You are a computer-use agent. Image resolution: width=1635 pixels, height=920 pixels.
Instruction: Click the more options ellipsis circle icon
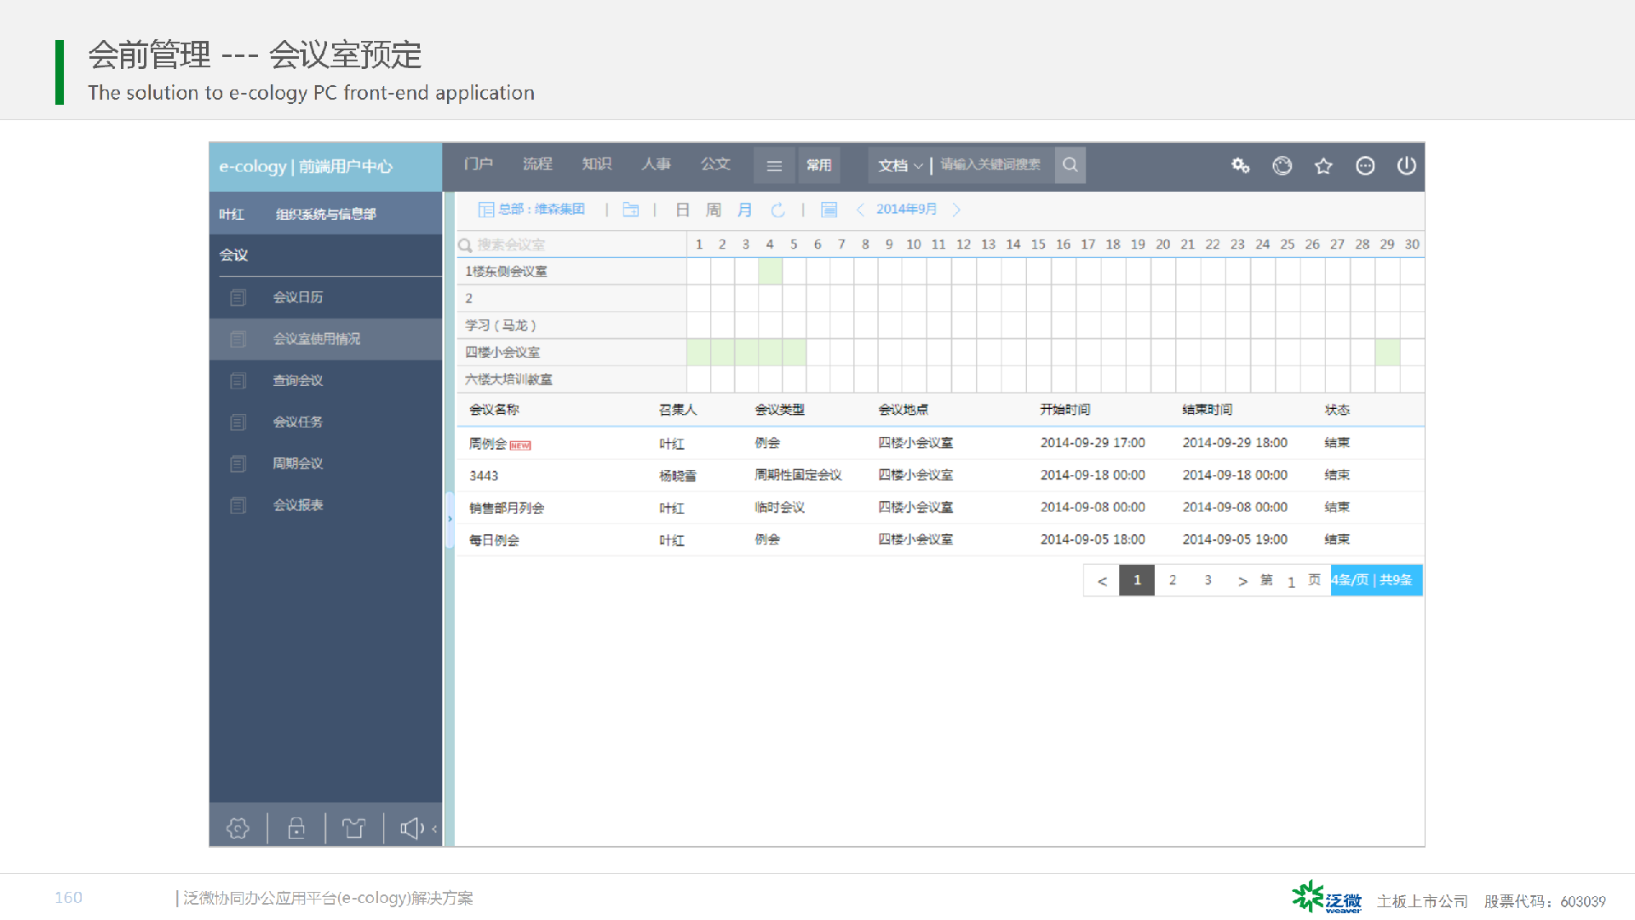1365,165
